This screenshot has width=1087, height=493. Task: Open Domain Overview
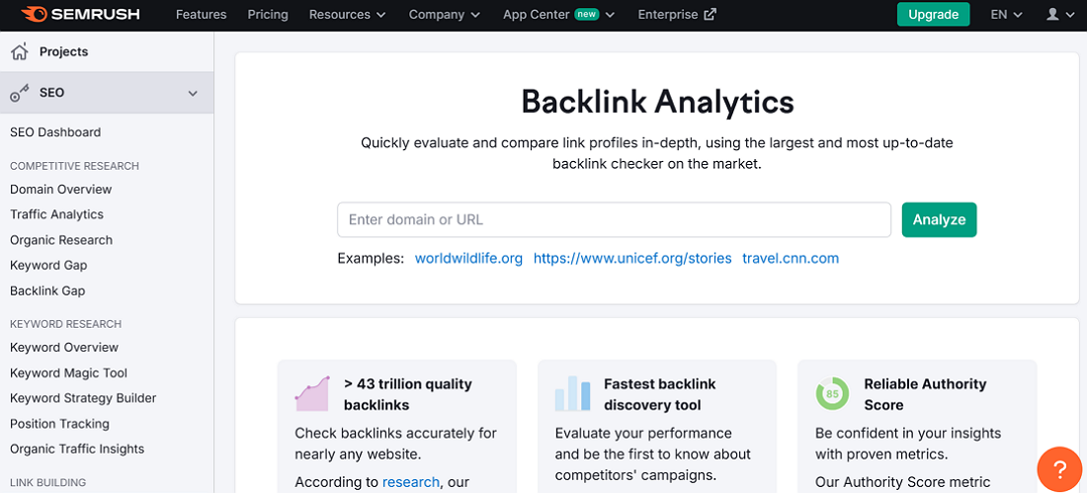click(x=61, y=190)
